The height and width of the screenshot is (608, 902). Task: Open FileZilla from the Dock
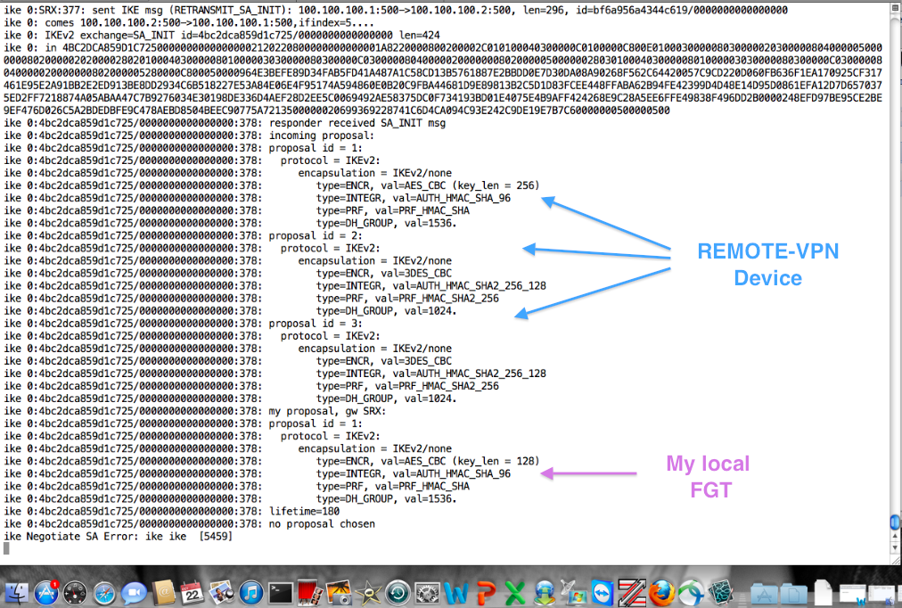tap(632, 593)
